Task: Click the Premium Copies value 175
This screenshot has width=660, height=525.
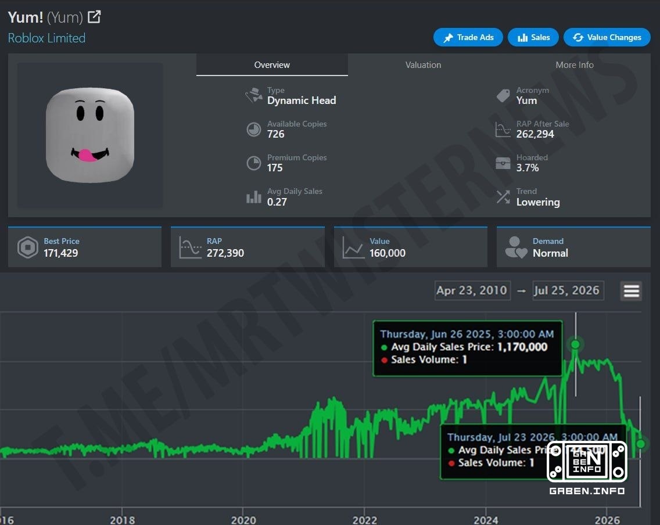Action: 275,168
